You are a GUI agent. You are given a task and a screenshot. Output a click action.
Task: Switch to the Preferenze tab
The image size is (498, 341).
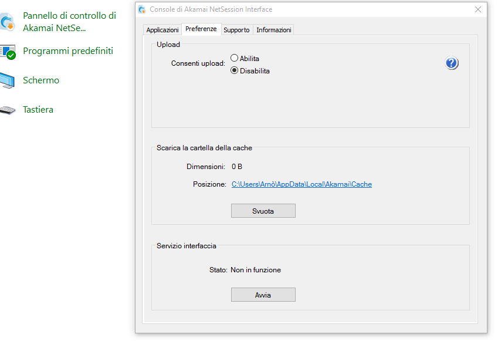coord(201,29)
